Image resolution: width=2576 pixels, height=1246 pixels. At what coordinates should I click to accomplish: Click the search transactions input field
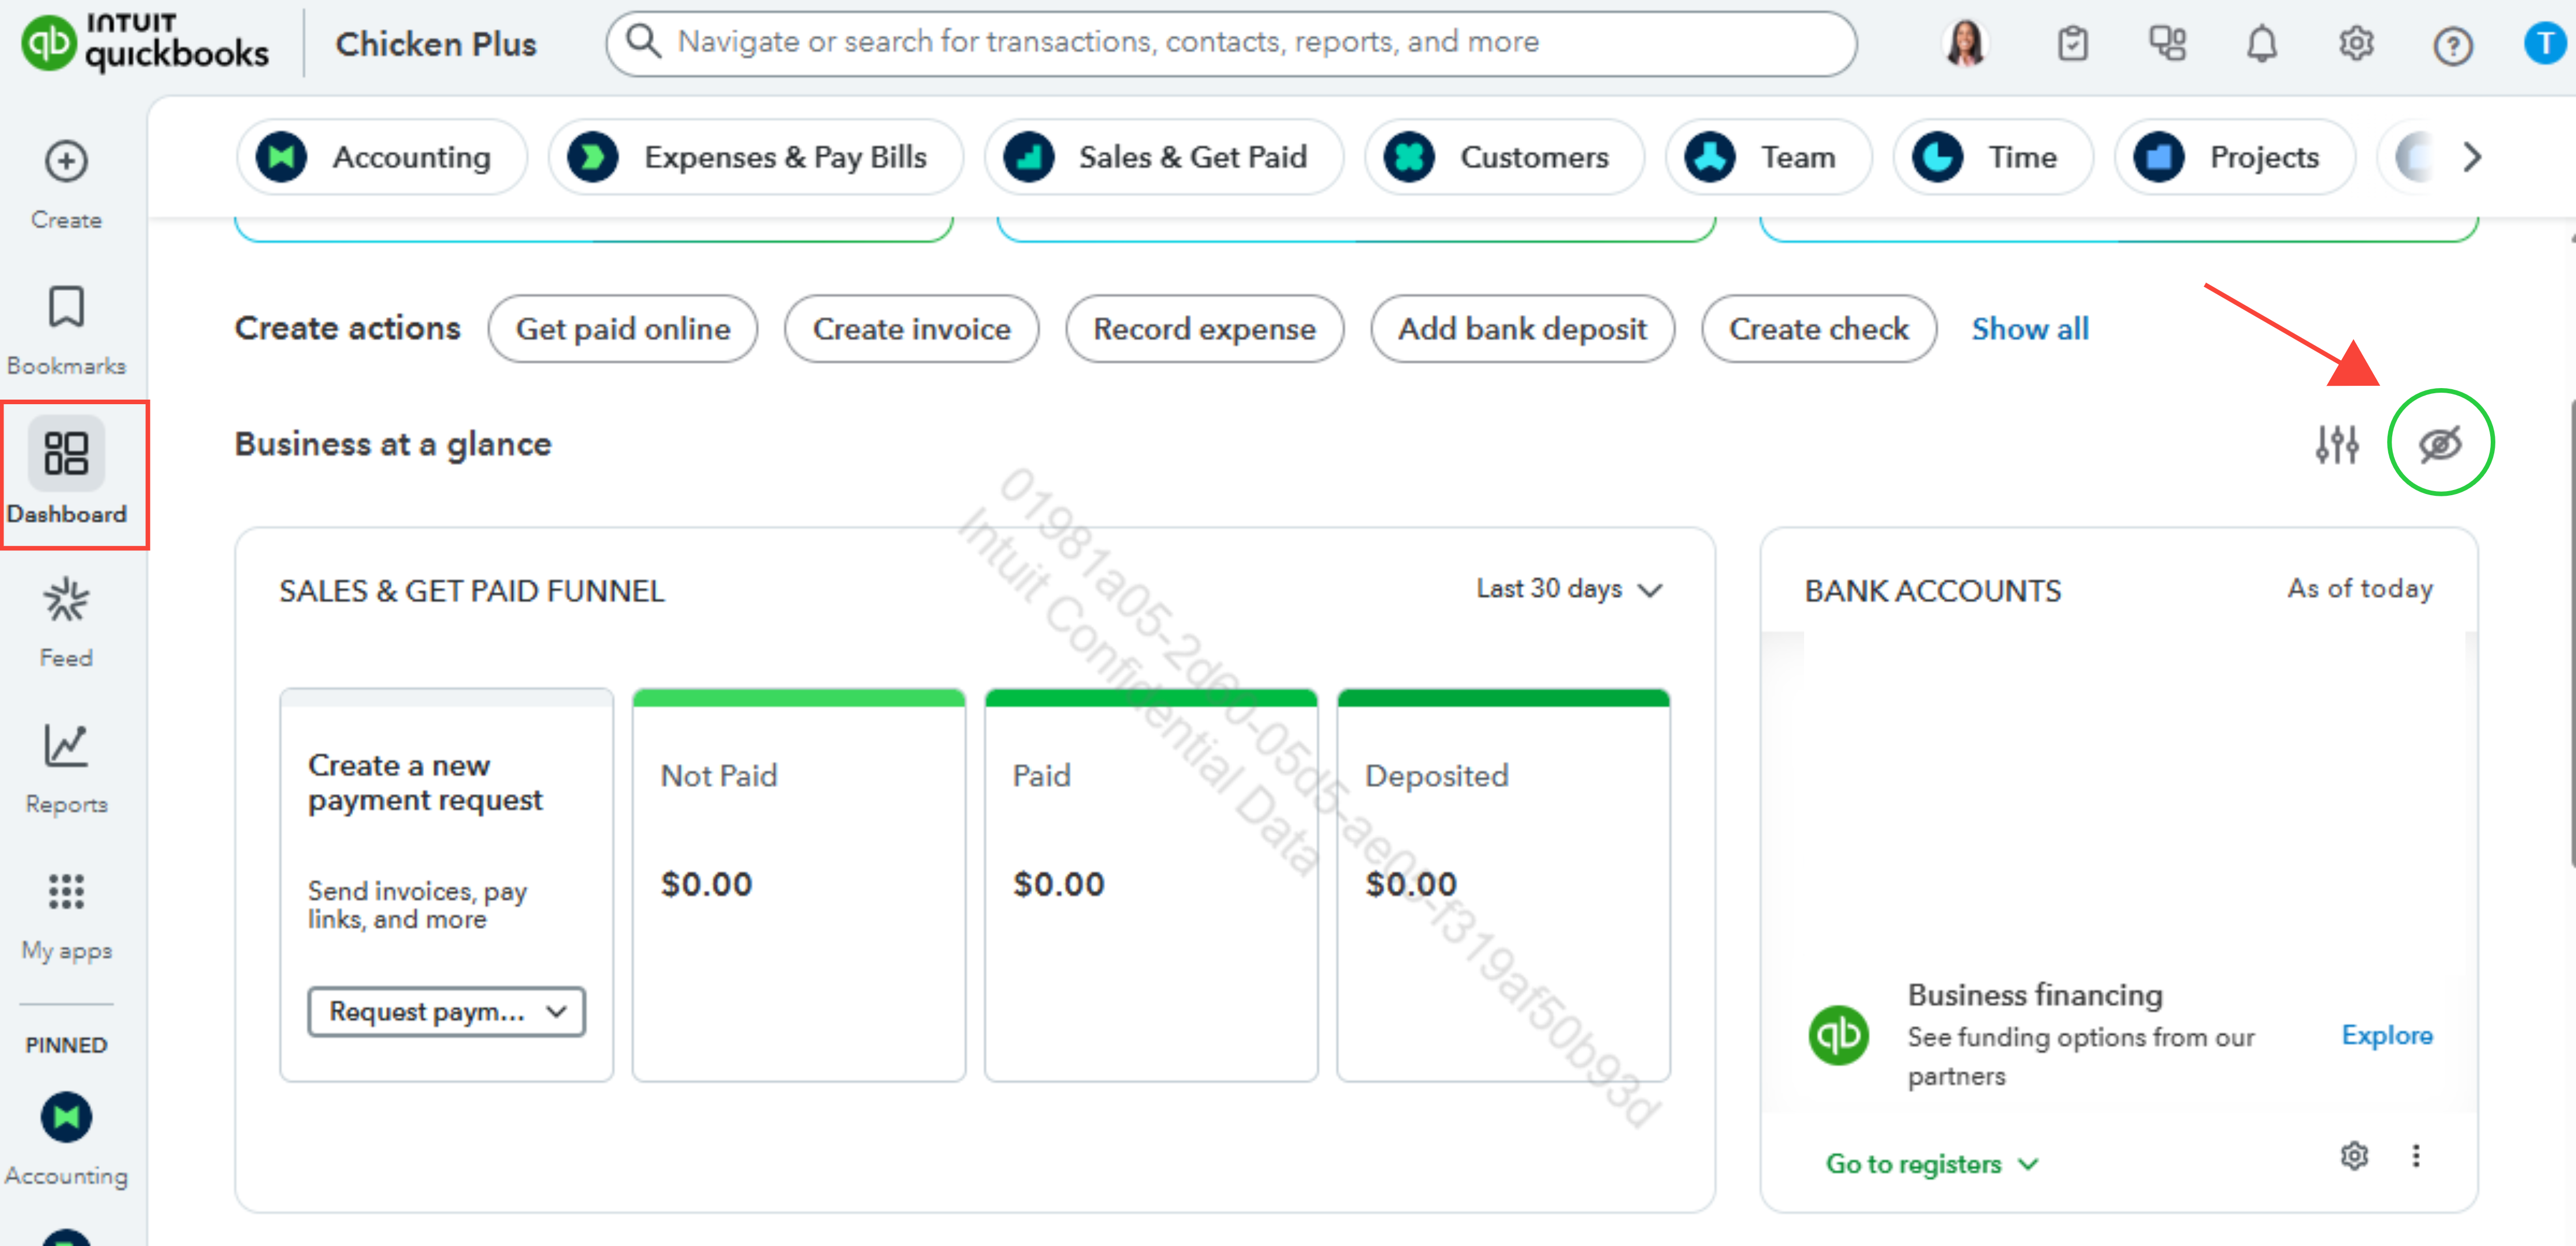(1230, 42)
